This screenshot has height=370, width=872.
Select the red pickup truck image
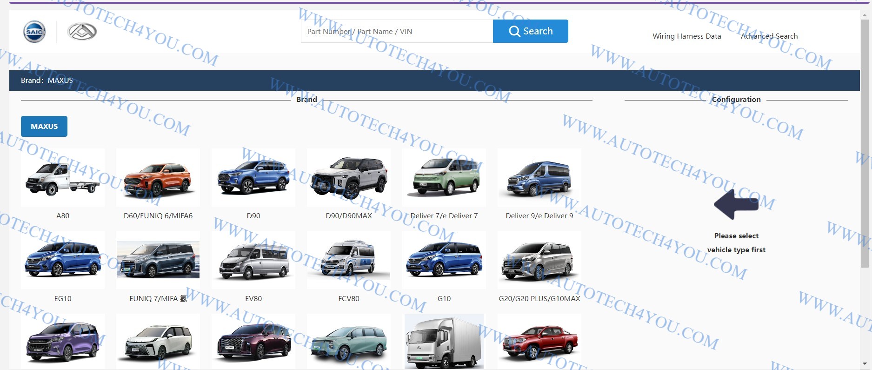tap(539, 342)
